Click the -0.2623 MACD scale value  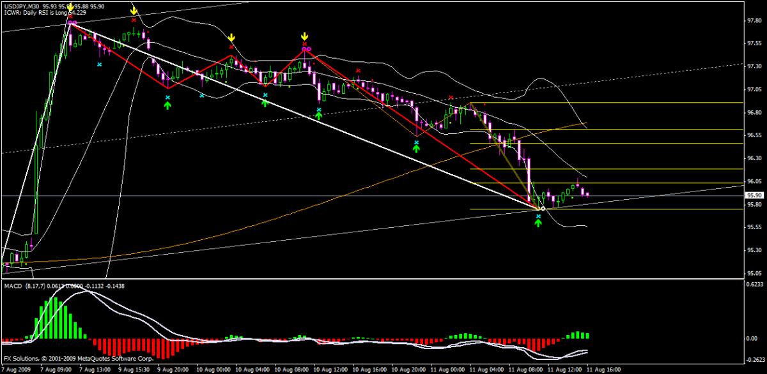coord(755,360)
